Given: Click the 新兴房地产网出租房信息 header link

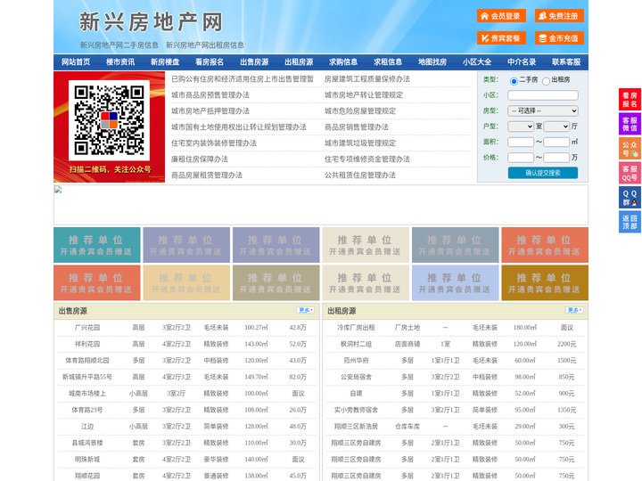Looking at the screenshot, I should 205,45.
